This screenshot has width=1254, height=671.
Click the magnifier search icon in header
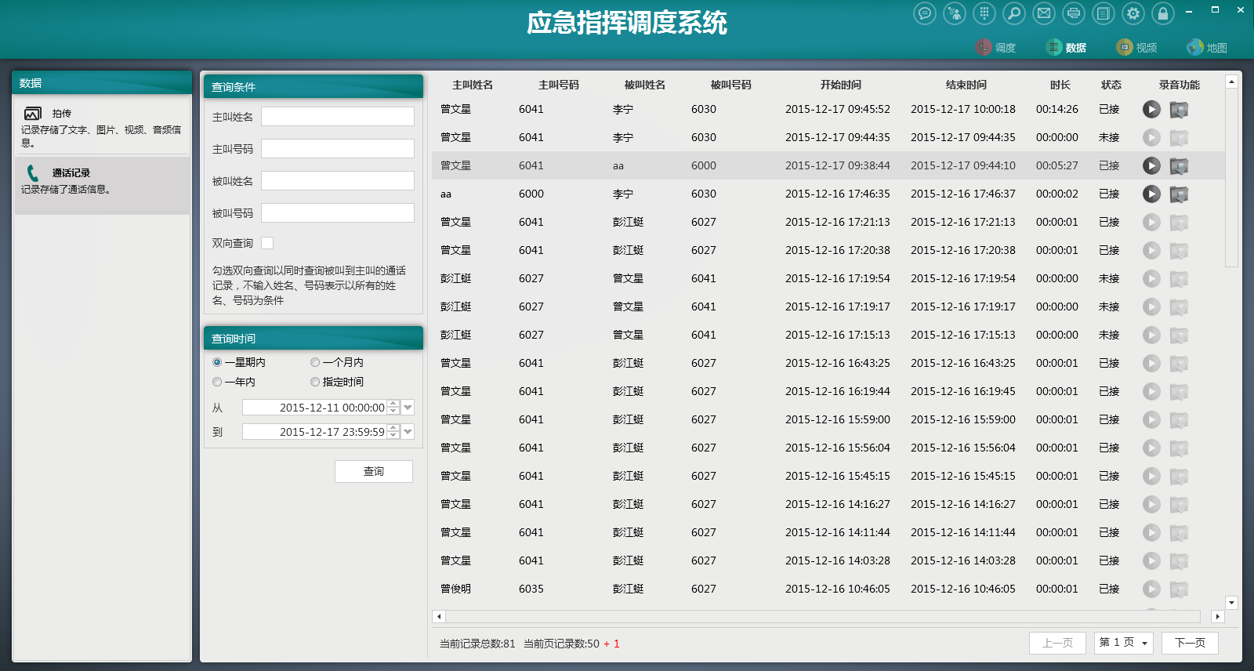(1014, 13)
